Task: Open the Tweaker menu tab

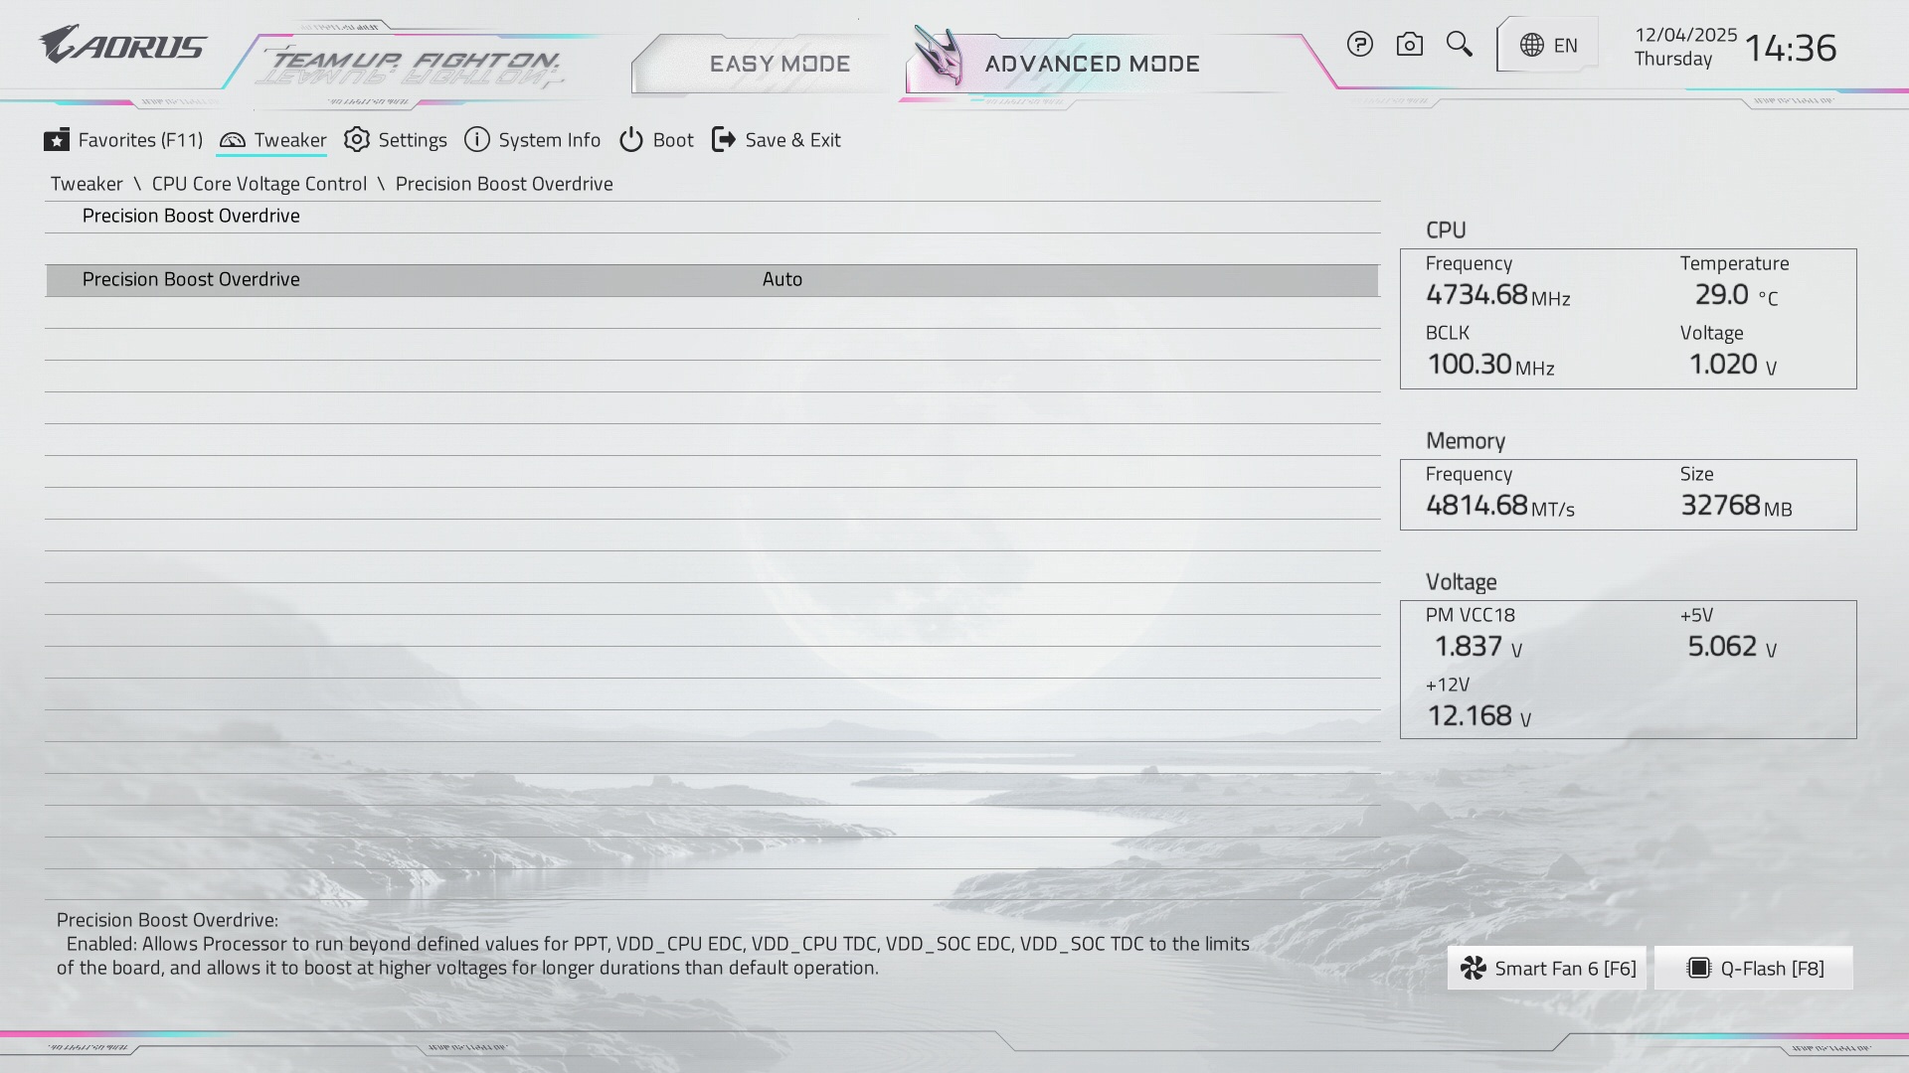Action: click(273, 140)
